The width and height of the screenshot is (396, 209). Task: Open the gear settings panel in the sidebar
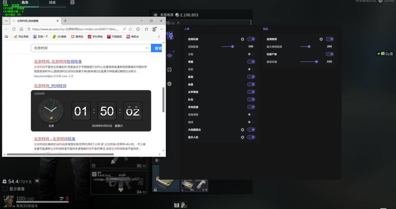pyautogui.click(x=169, y=83)
